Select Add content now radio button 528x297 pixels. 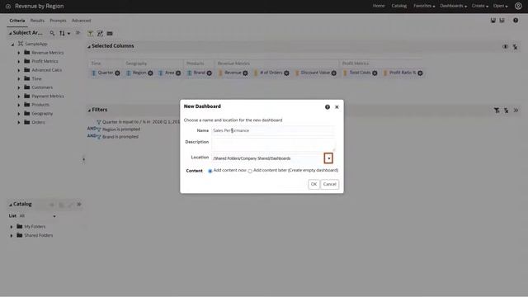(x=210, y=171)
